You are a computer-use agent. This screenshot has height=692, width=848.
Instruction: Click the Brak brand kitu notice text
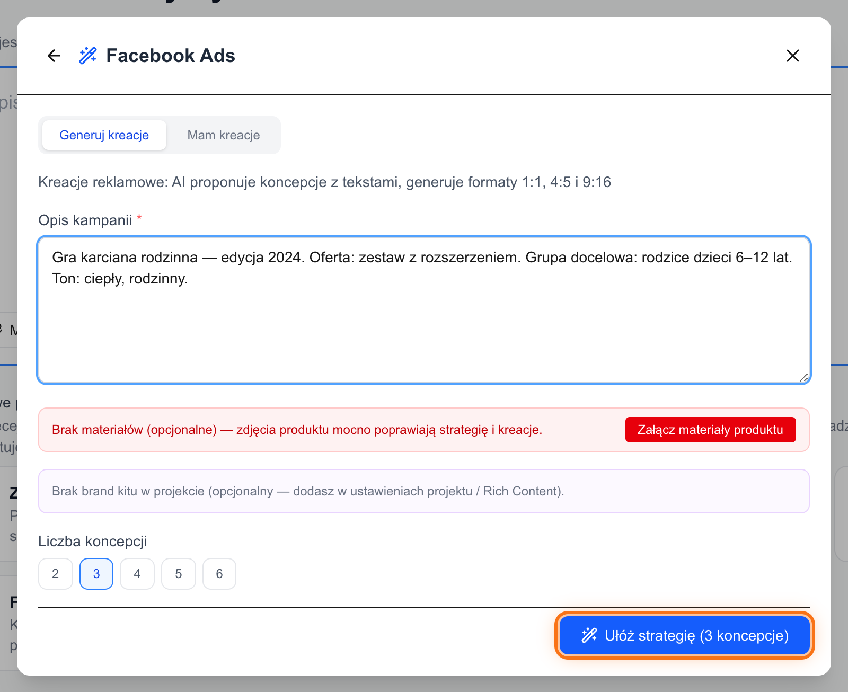coord(308,491)
